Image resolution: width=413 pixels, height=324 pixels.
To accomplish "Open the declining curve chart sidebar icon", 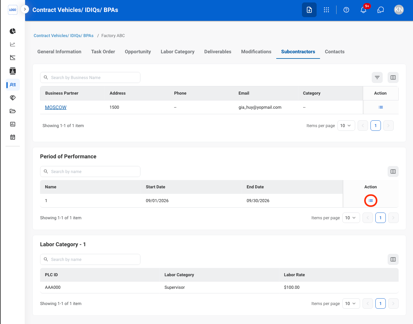I will (13, 58).
